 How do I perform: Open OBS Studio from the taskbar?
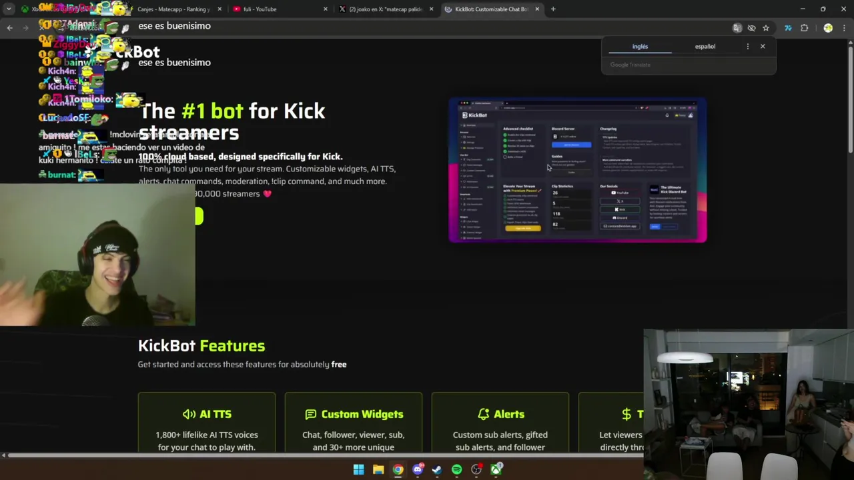tap(476, 470)
